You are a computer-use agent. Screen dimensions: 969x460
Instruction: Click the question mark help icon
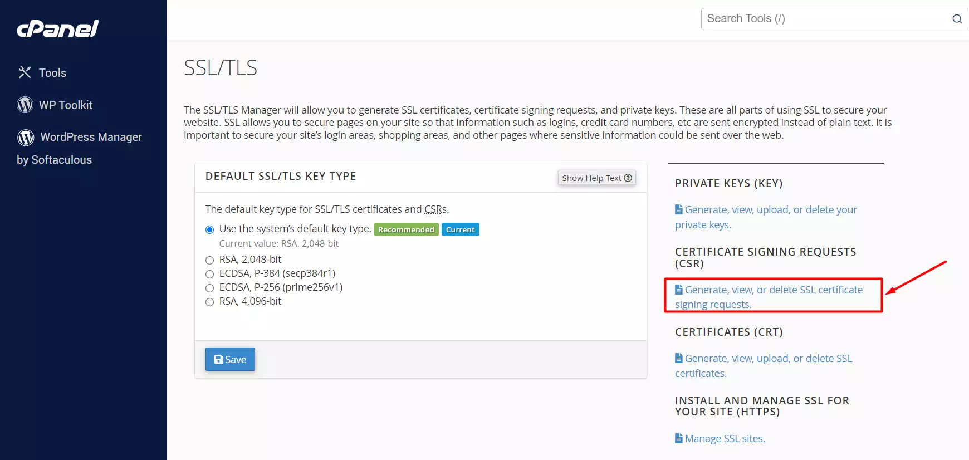click(x=628, y=178)
